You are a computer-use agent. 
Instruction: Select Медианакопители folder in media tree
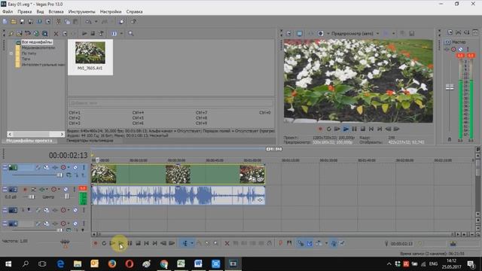(x=38, y=47)
